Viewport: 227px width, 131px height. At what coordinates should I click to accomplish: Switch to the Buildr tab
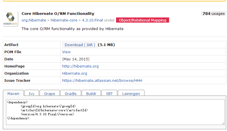tap(91, 93)
